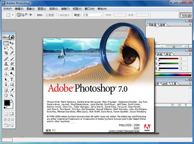Screen dimensions: 194x144
Task: Open the 图层(L) menu
Action: tap(42, 9)
